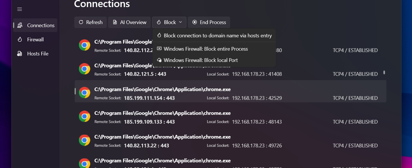Click the vertical scrollbar thumb of connections list
Screen dimensions: 412x168
[x=384, y=72]
